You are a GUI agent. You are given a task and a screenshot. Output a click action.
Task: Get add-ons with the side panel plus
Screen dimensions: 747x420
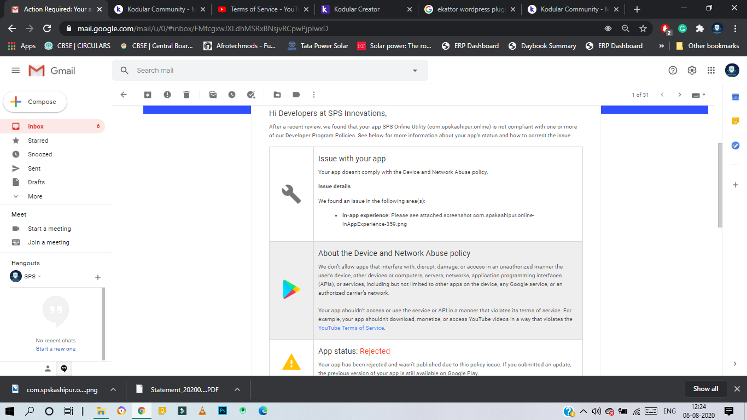[x=736, y=185]
